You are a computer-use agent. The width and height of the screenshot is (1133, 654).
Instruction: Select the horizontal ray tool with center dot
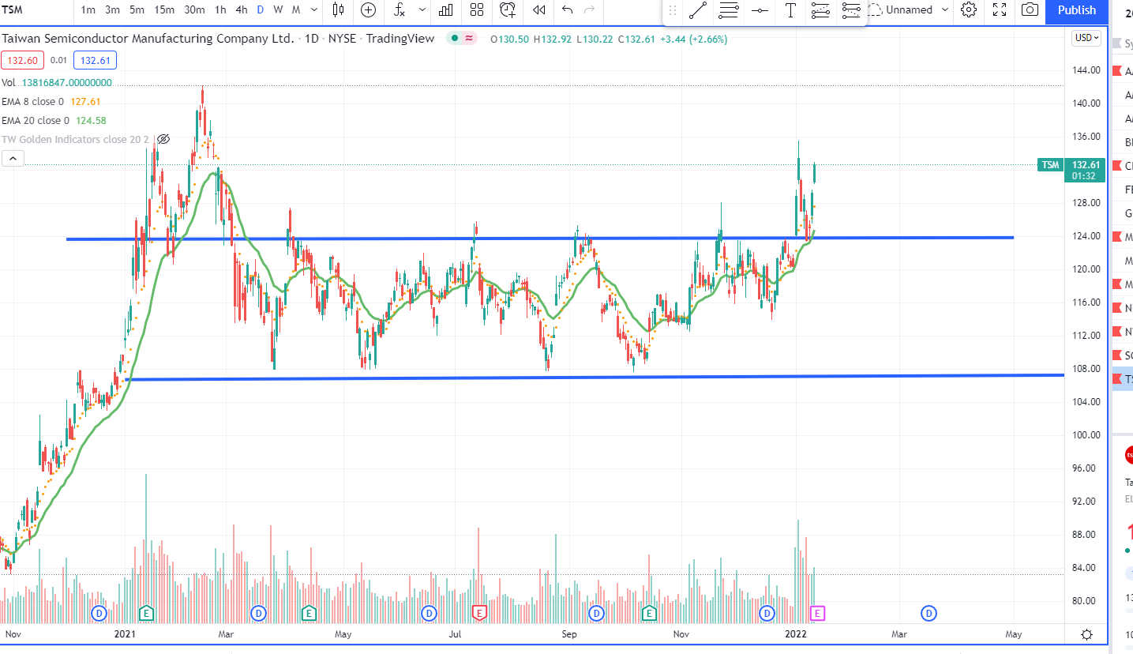tap(760, 10)
